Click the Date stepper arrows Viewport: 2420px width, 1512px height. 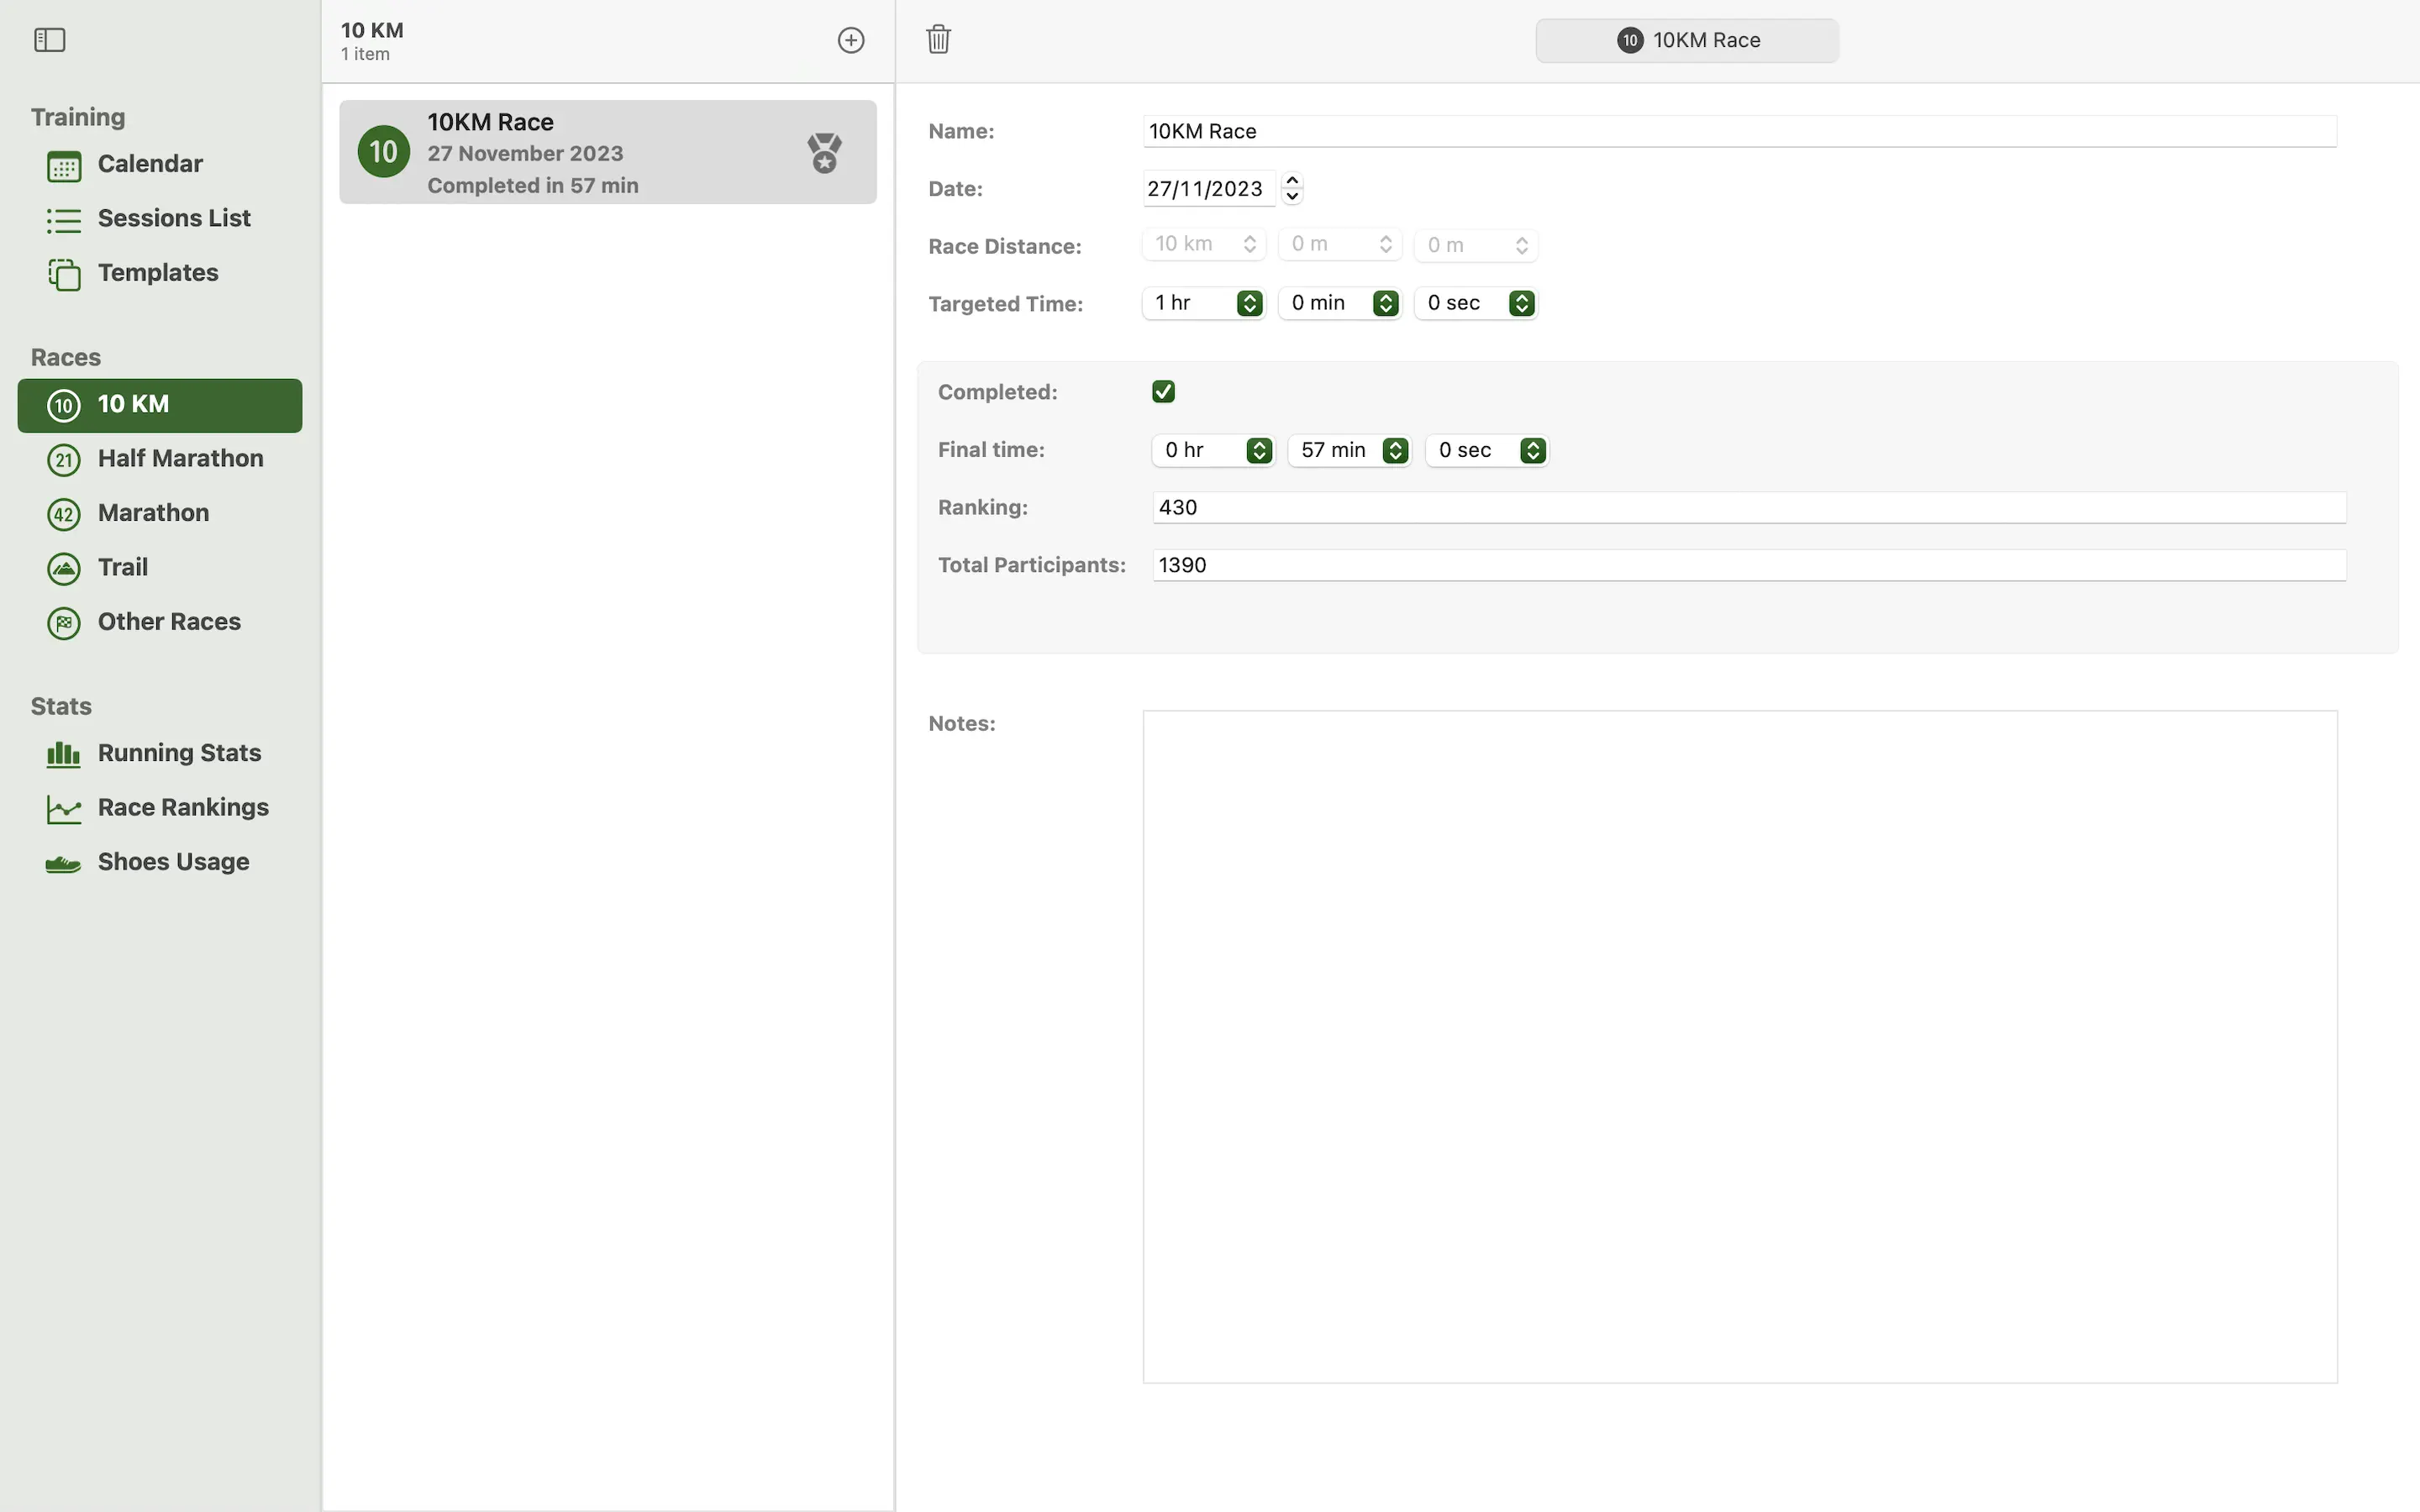(x=1292, y=188)
